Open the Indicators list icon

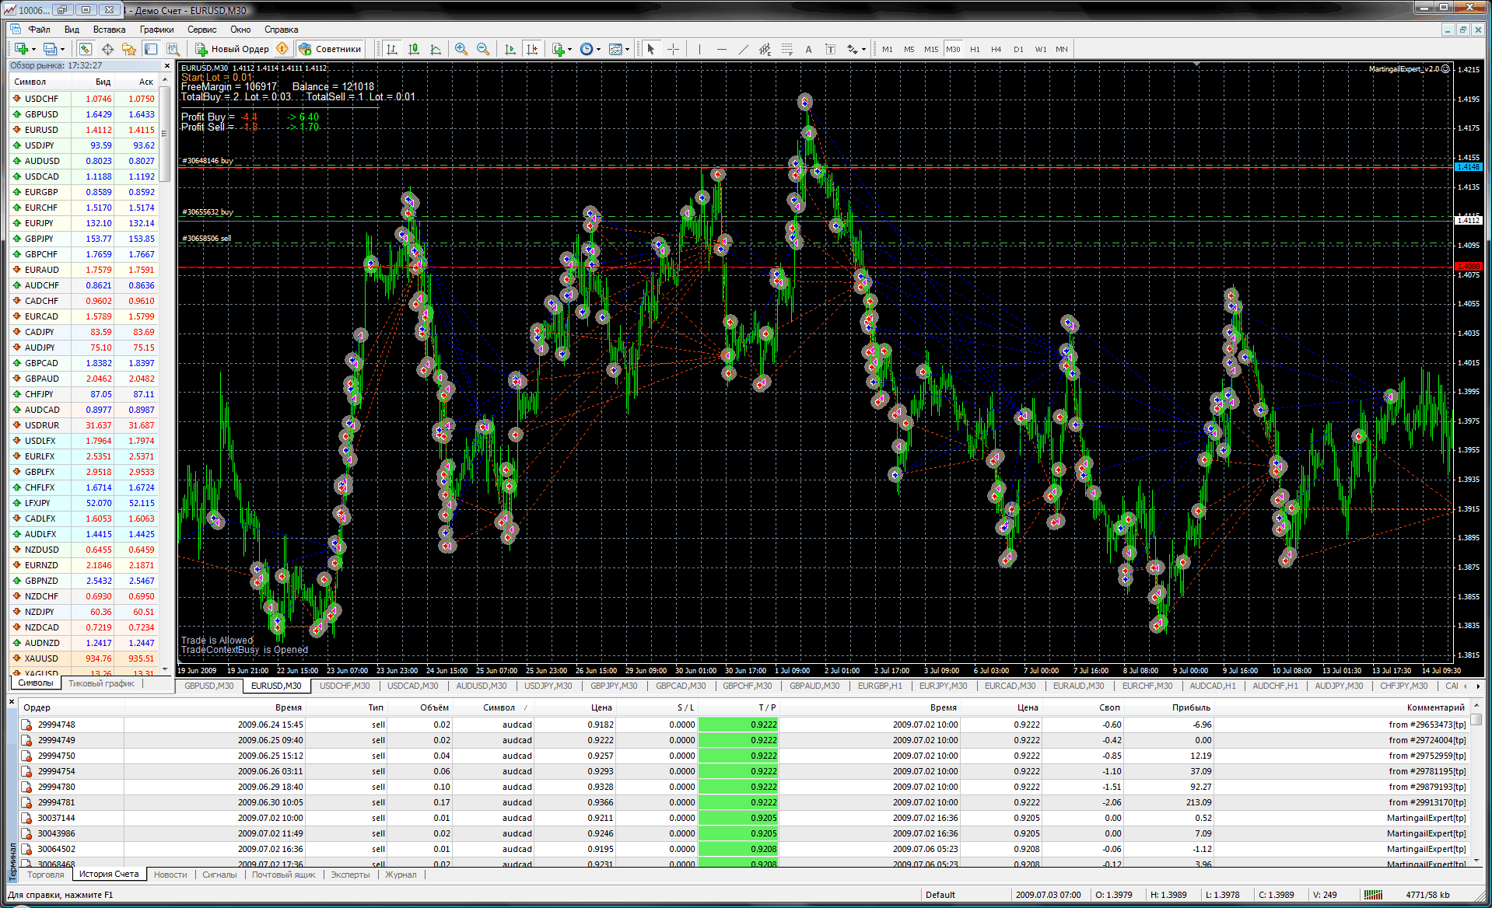(x=559, y=49)
